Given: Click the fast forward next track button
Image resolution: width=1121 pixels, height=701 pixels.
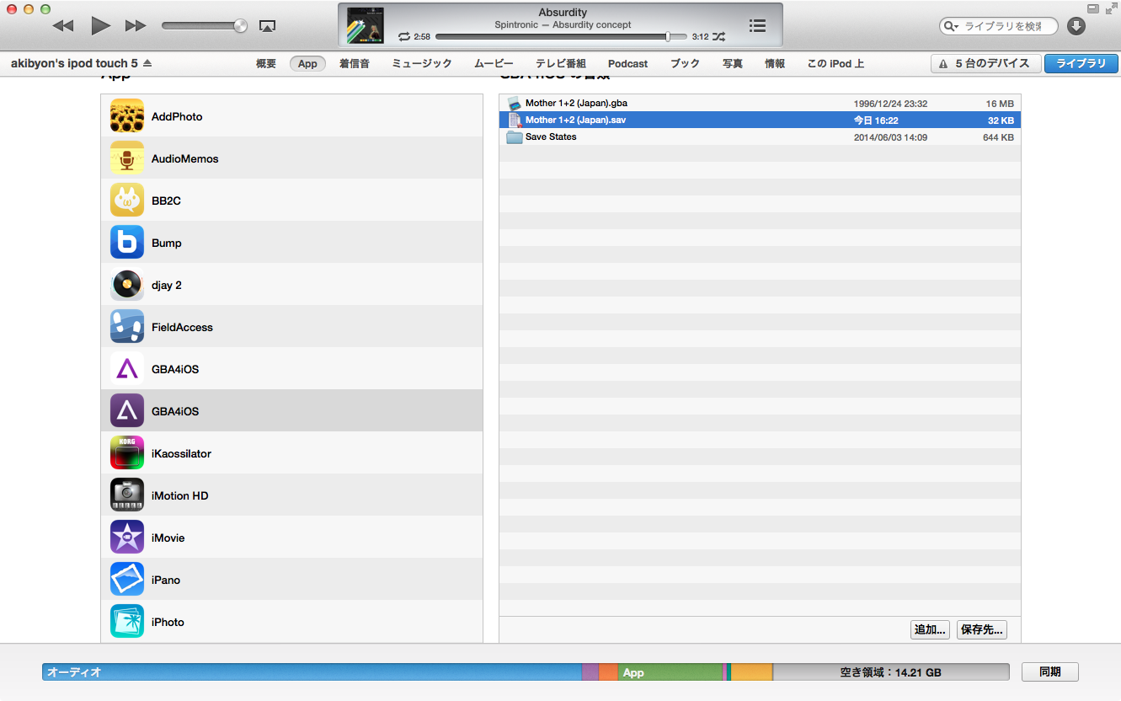Looking at the screenshot, I should point(136,26).
